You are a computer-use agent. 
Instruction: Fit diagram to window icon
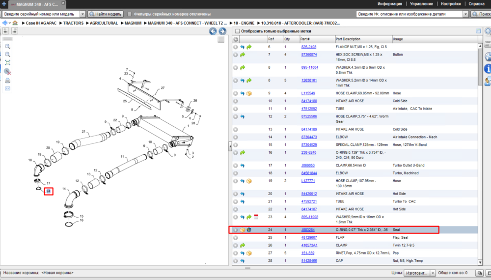[7, 63]
